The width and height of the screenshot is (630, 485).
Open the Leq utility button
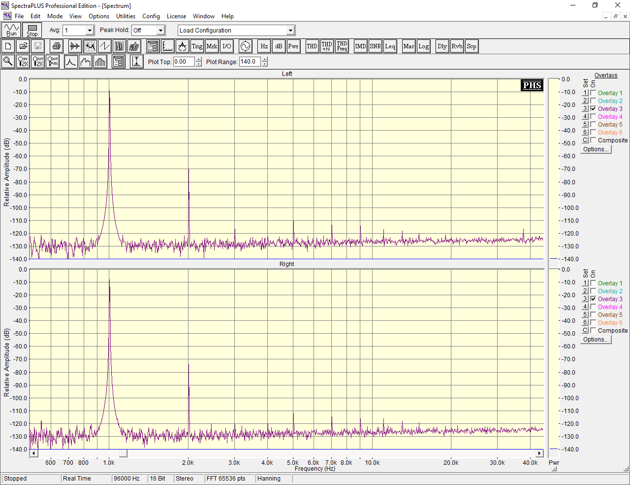pos(390,46)
